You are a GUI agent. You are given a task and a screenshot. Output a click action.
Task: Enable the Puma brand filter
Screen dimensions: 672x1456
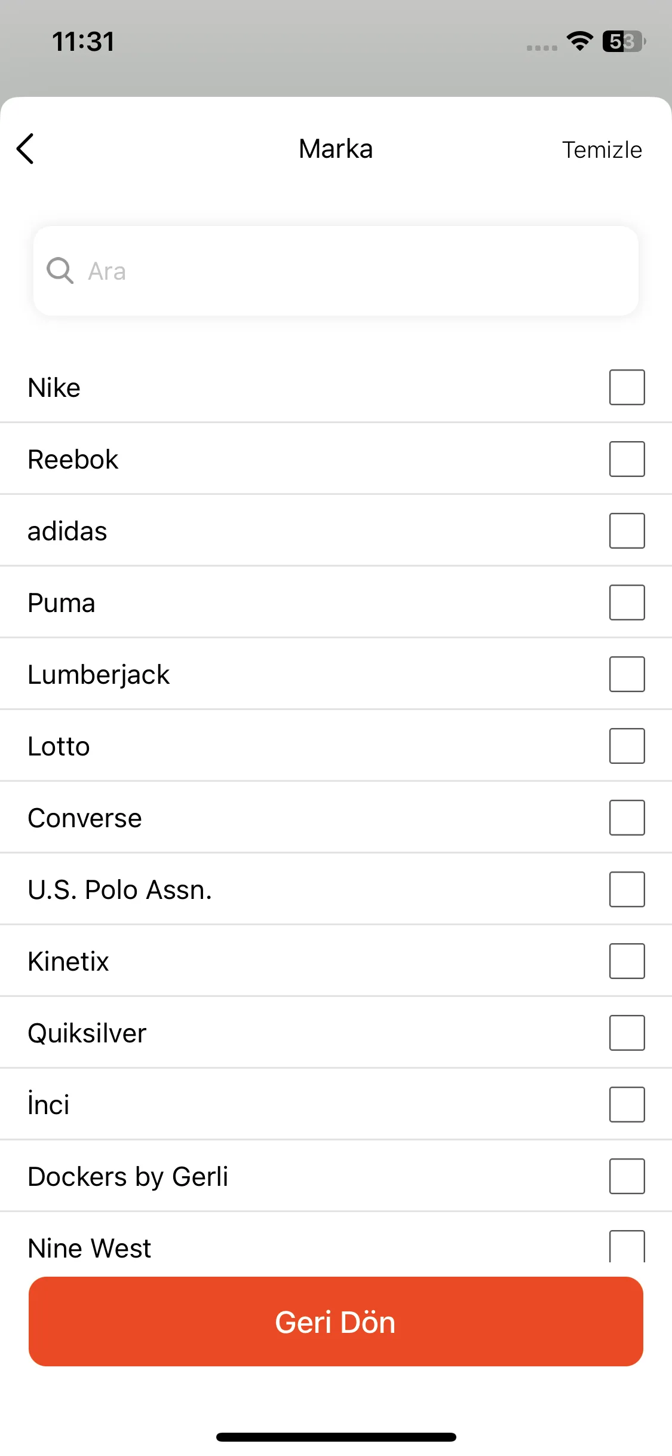click(627, 602)
